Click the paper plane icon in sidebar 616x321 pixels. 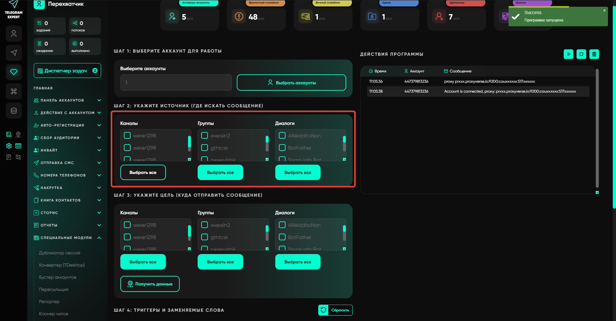14,53
